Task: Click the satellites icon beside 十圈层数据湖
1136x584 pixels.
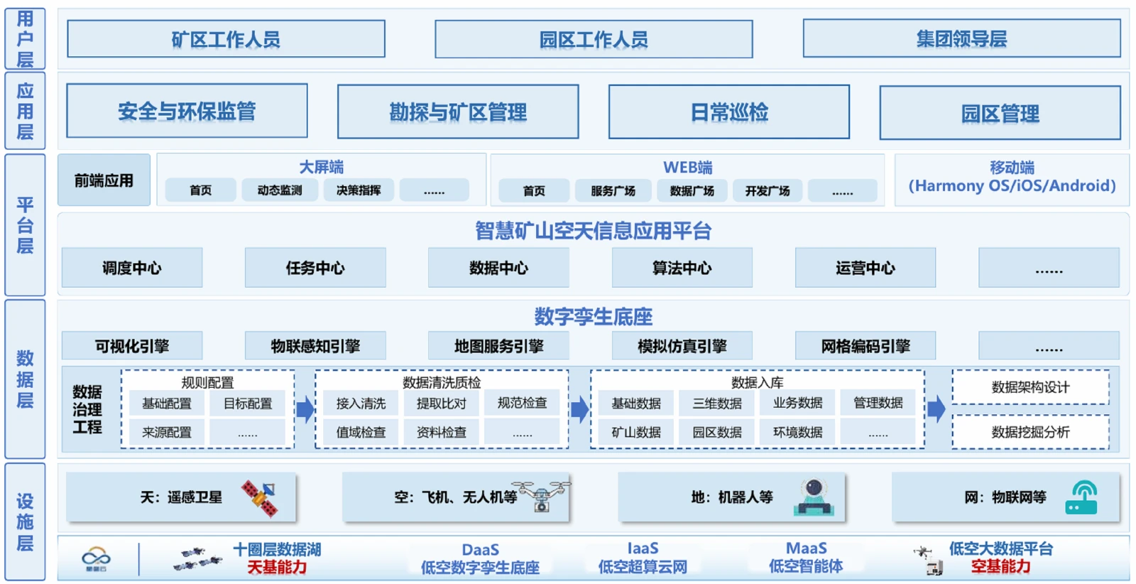Action: 198,559
